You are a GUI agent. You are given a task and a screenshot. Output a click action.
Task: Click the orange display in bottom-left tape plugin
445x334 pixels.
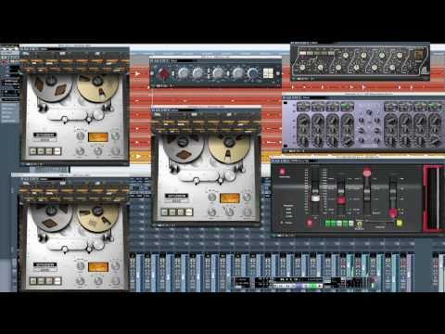point(98,267)
